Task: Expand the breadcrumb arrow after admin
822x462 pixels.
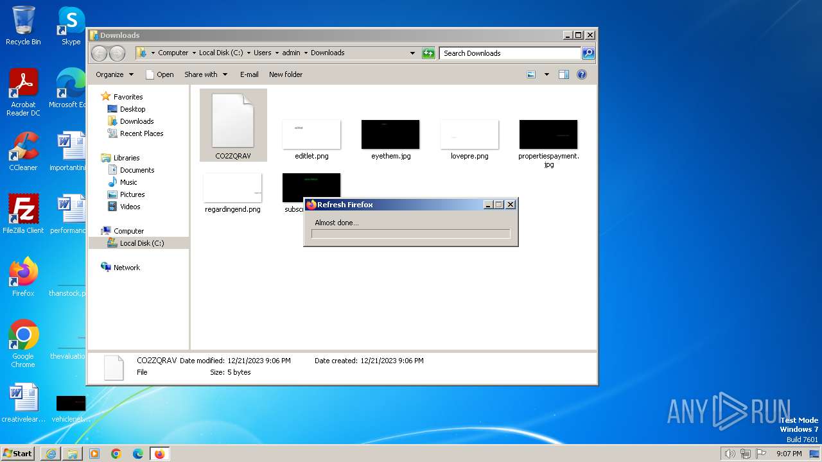Action: (306, 53)
